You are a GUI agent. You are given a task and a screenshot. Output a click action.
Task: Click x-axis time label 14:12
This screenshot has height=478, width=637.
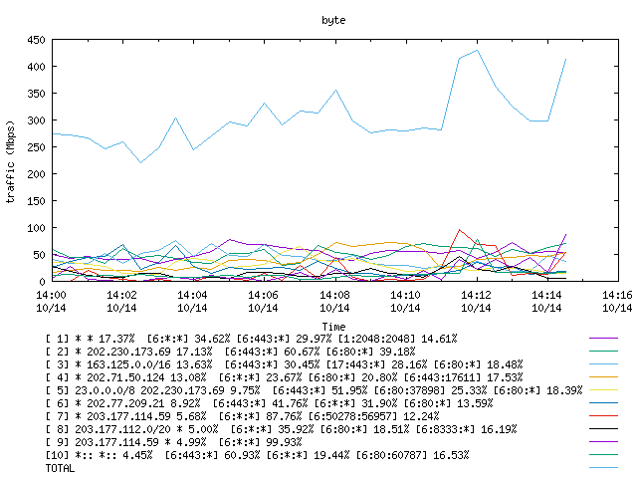click(476, 295)
